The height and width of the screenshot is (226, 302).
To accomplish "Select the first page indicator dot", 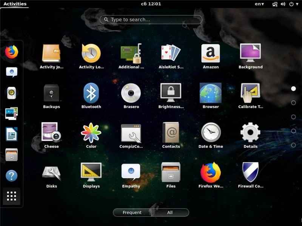I will [293, 89].
